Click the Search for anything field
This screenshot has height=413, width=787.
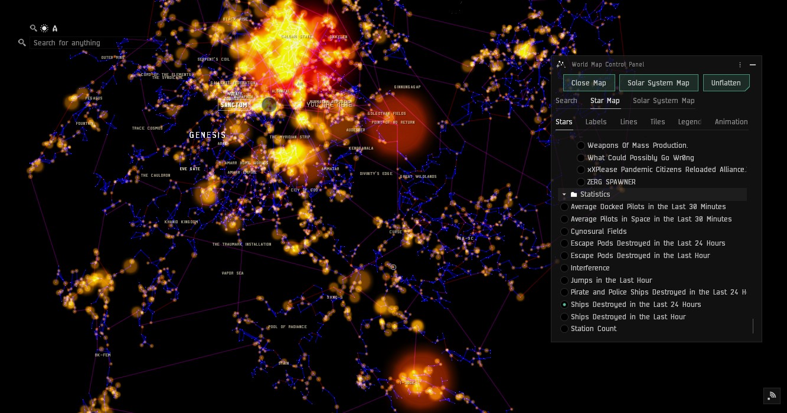75,42
